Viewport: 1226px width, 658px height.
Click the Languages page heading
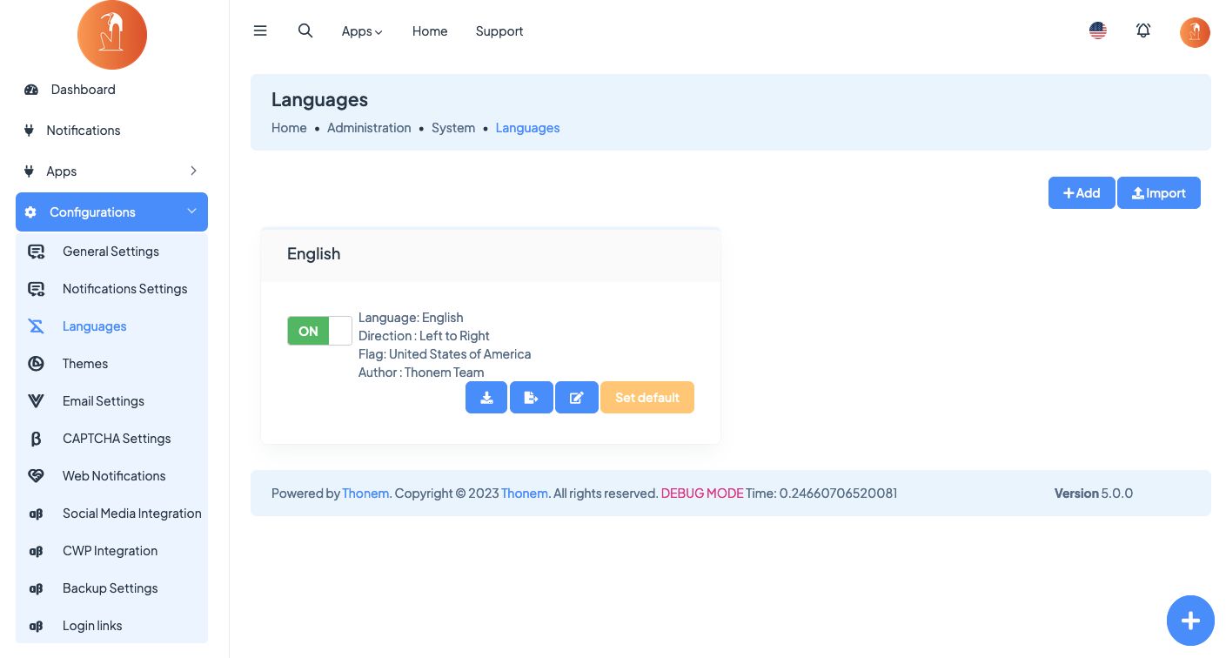(319, 100)
